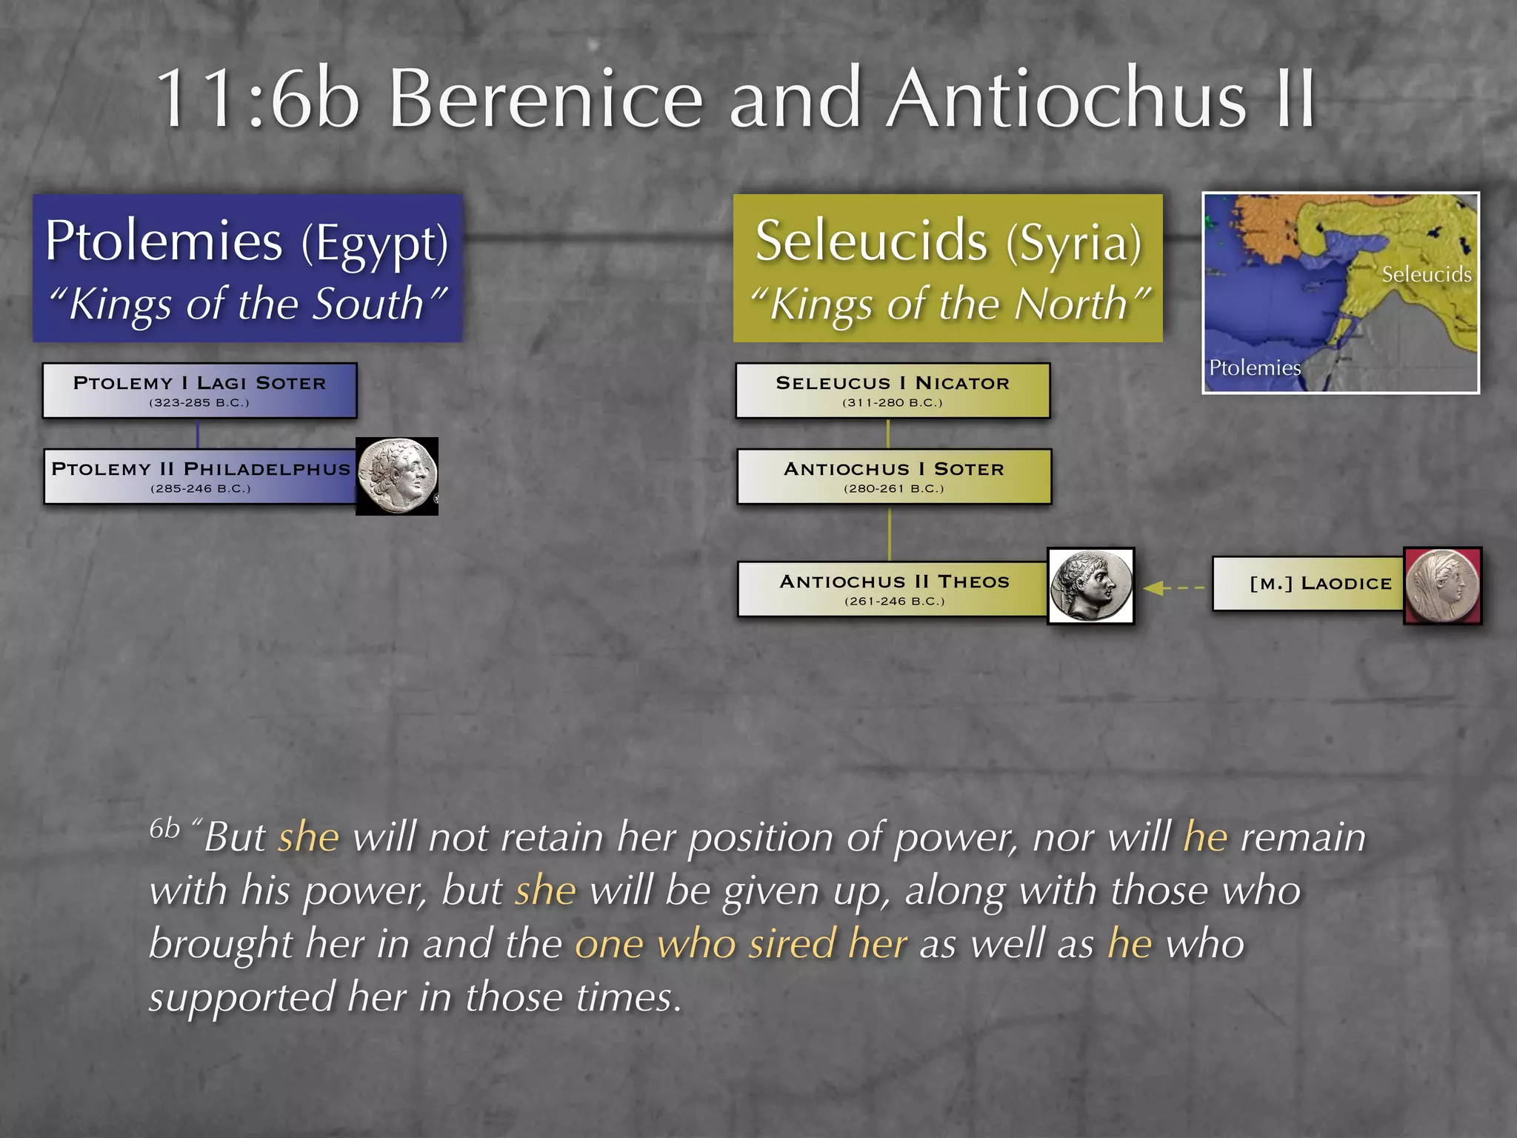Click the (285-246 B.C.) date text
1517x1138 pixels.
point(201,489)
